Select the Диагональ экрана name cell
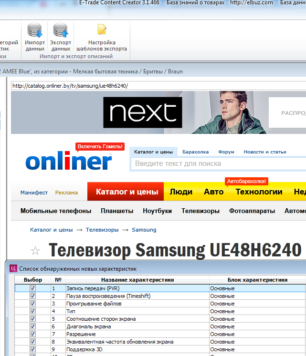This screenshot has height=356, width=306. (x=137, y=326)
